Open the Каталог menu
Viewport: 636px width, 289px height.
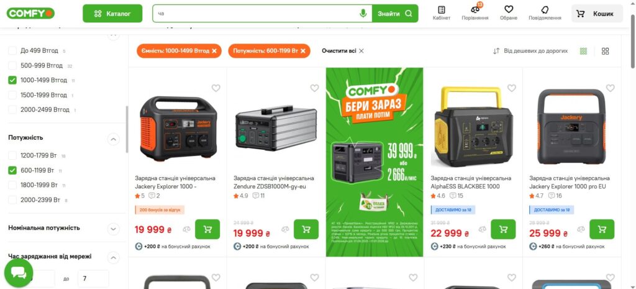113,14
